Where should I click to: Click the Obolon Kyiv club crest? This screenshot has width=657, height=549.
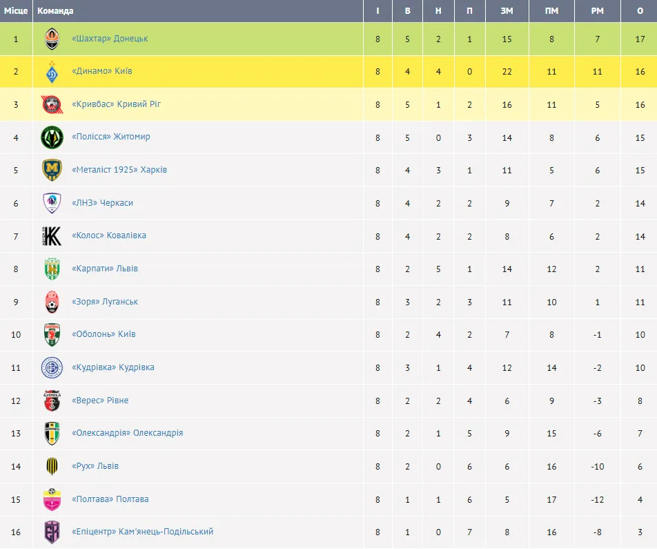click(x=52, y=335)
